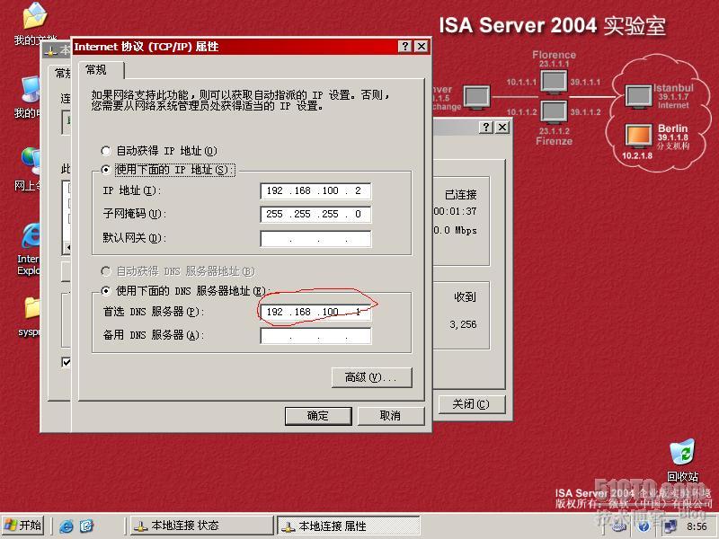719x539 pixels.
Task: Click the 3,256 received value in status window
Action: [x=463, y=324]
